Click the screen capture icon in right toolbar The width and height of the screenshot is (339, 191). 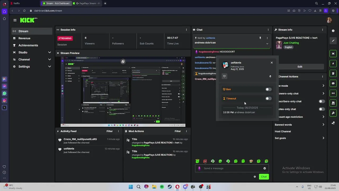(333, 54)
